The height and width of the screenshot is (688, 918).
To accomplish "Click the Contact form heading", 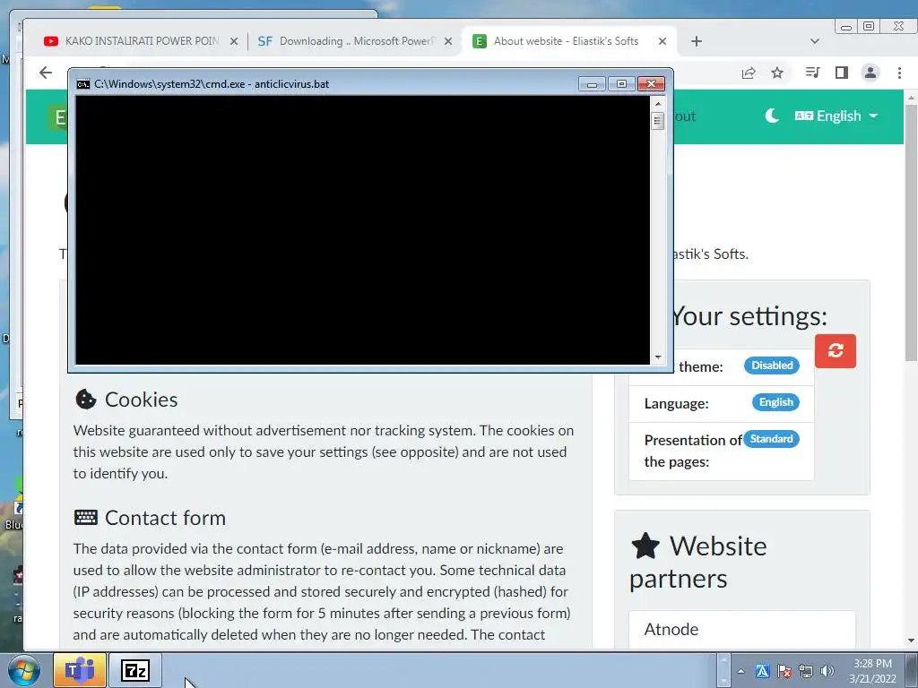I will [x=150, y=518].
